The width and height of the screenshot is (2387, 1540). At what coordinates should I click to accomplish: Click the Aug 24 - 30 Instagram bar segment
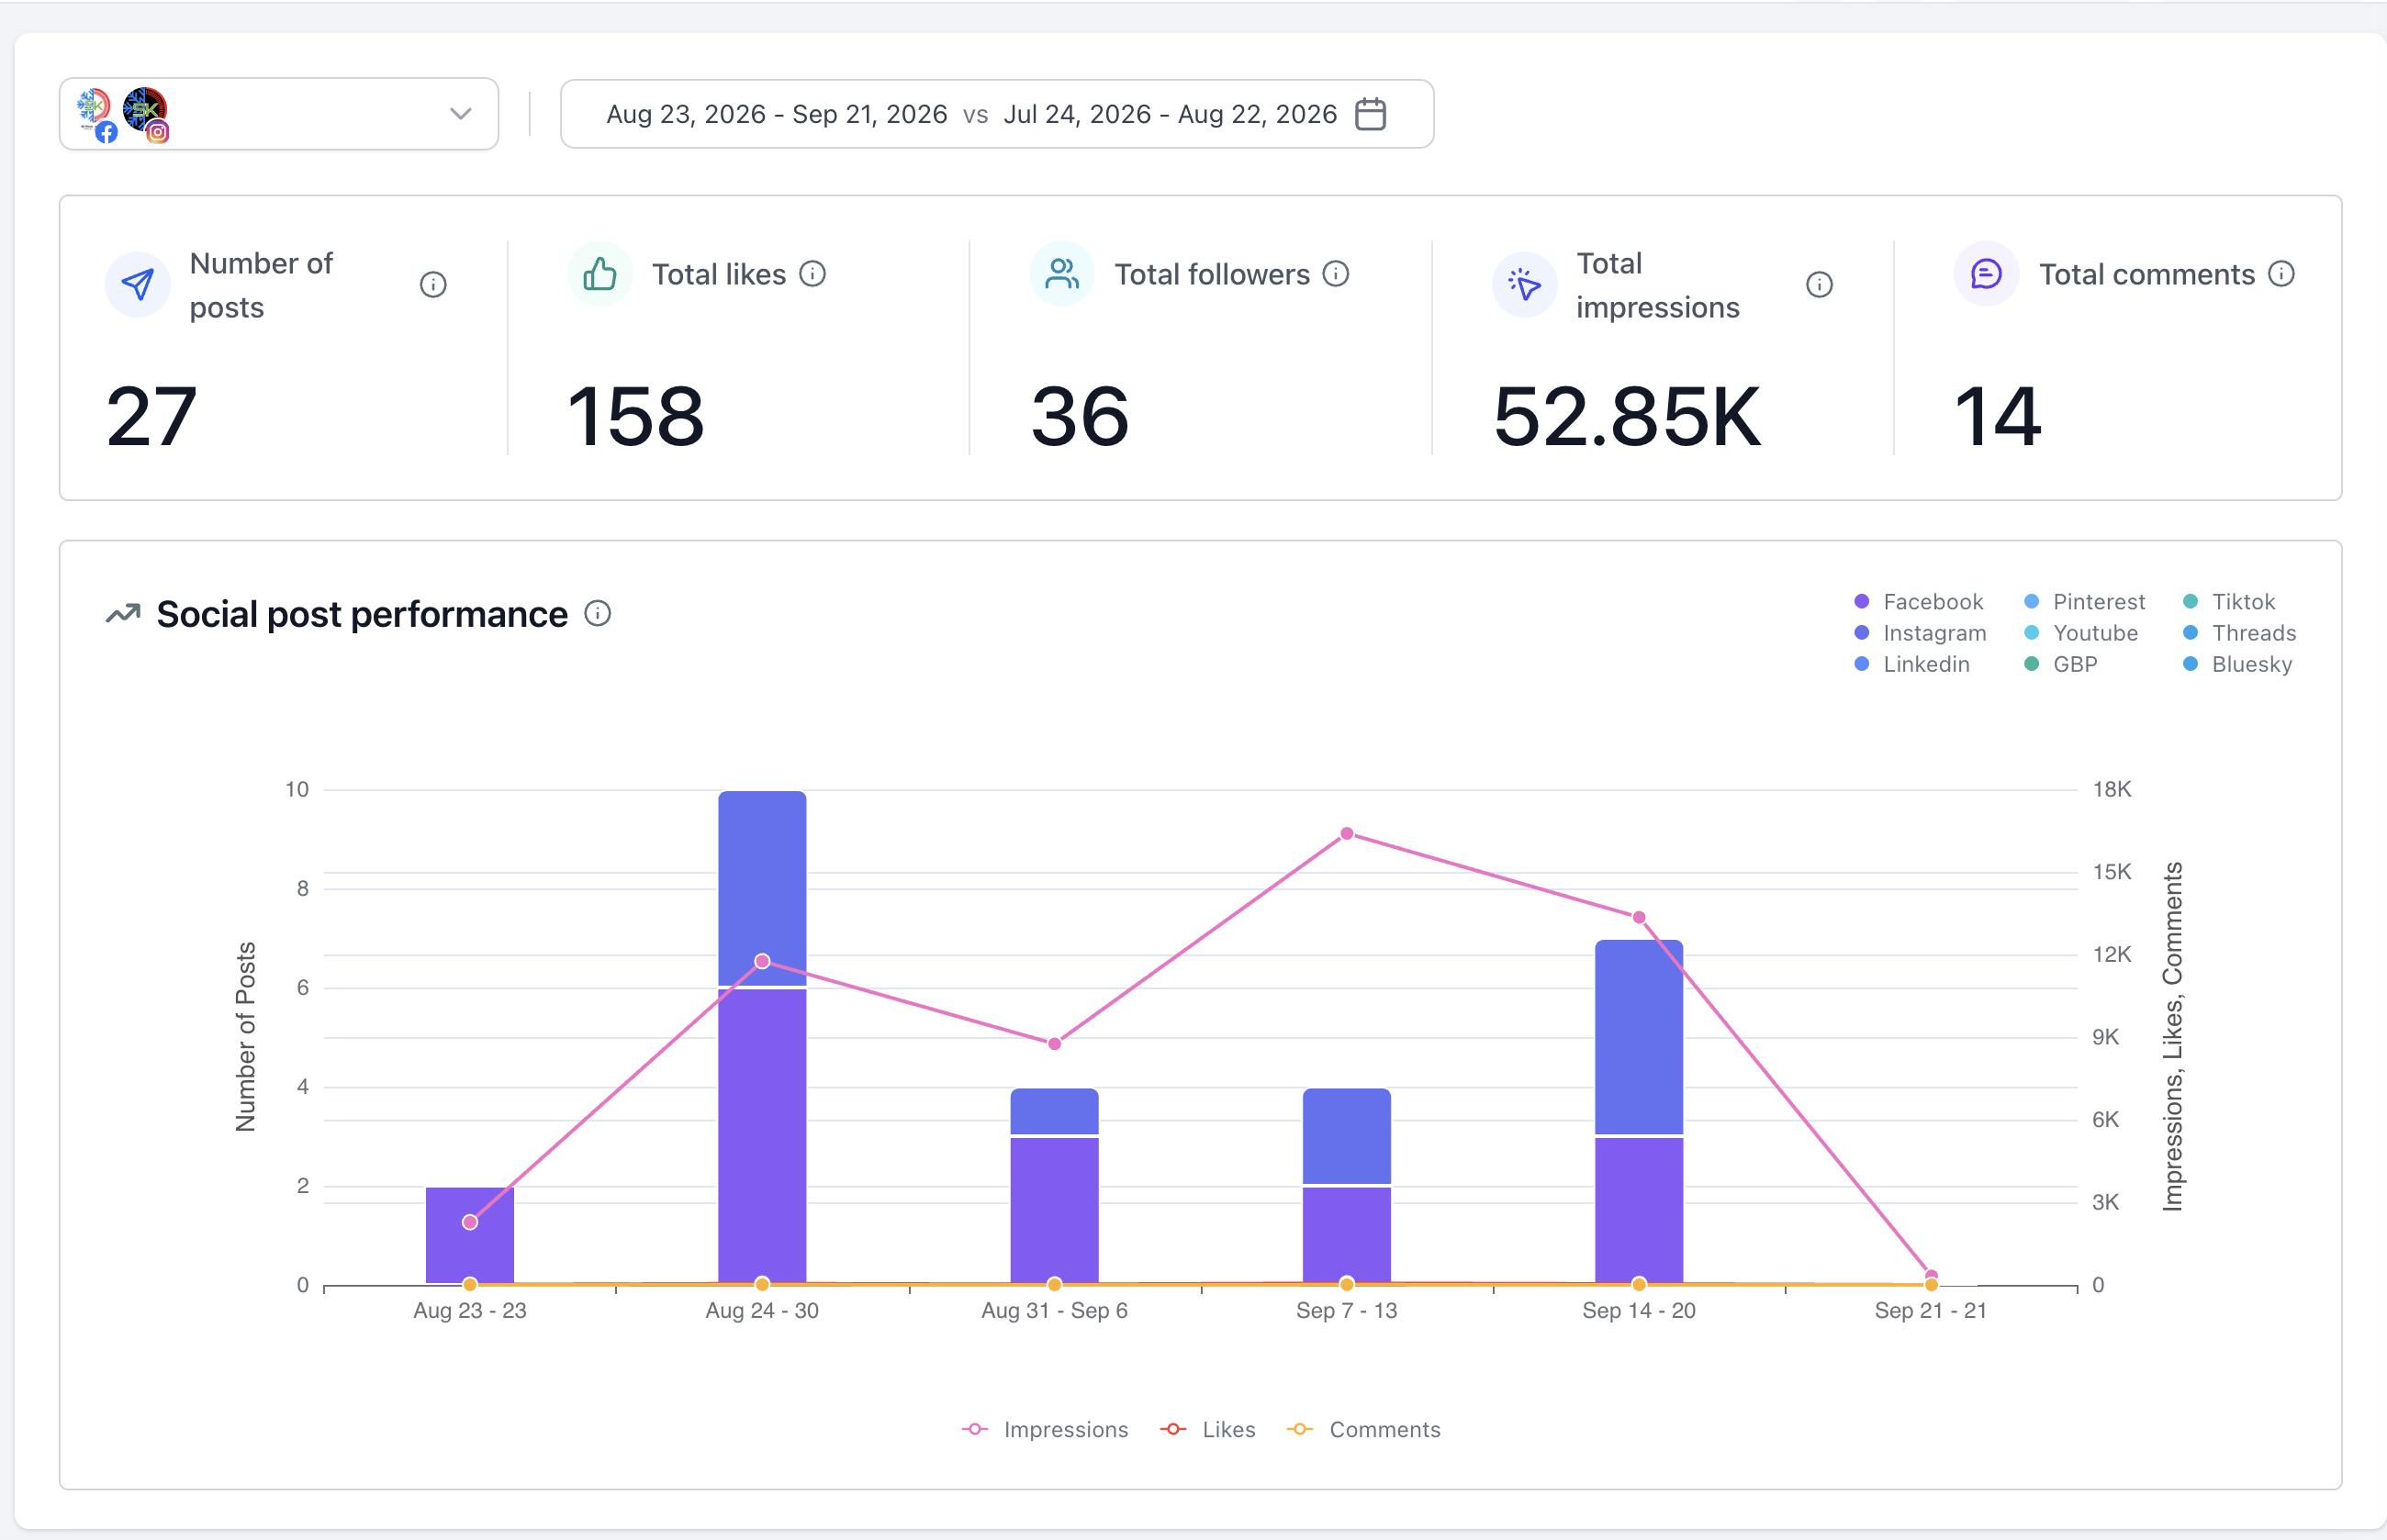(x=762, y=888)
